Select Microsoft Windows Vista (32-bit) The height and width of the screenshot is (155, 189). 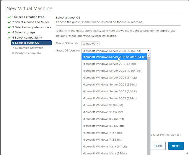tap(114, 153)
